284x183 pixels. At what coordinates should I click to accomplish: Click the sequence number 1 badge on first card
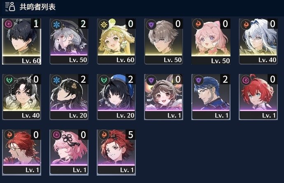[36, 24]
